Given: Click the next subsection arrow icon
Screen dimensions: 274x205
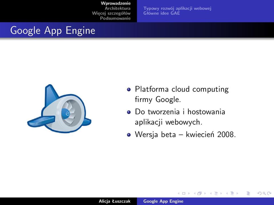Looking at the screenshot, I should coord(221,193).
